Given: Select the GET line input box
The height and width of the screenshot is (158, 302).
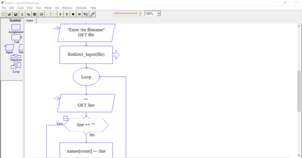Looking at the screenshot, I should [x=86, y=103].
